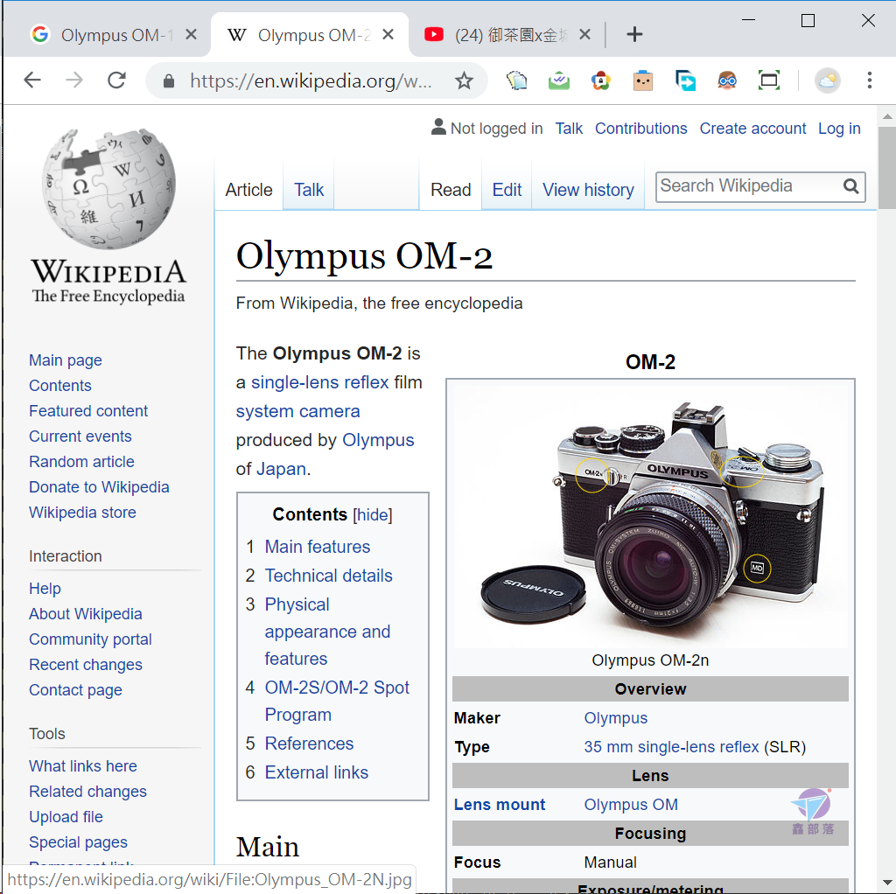Close the YouTube tab
Image resolution: width=896 pixels, height=894 pixels.
(x=584, y=35)
